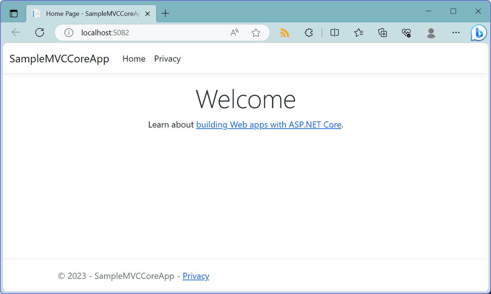Open Settings and more menu
Screen dimensions: 491x294
click(x=455, y=32)
